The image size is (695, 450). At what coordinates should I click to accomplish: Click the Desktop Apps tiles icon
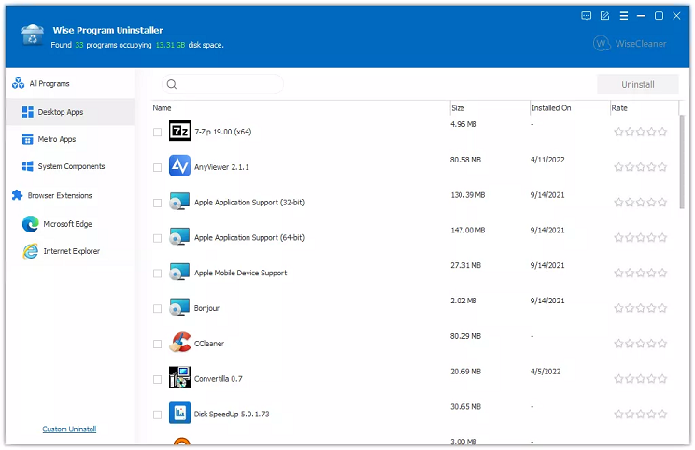pyautogui.click(x=27, y=112)
